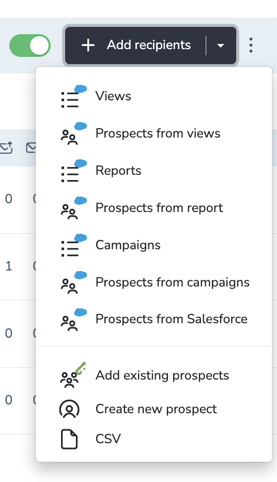The width and height of the screenshot is (277, 482).
Task: Open the three-dot more options menu
Action: click(251, 46)
